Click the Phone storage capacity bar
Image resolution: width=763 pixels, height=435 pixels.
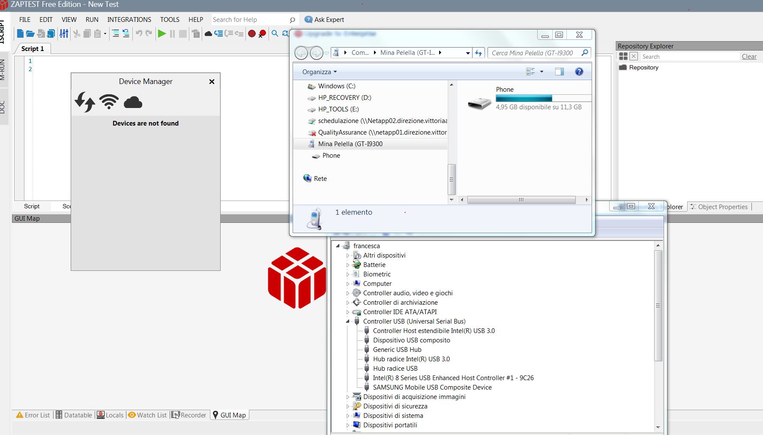click(543, 98)
